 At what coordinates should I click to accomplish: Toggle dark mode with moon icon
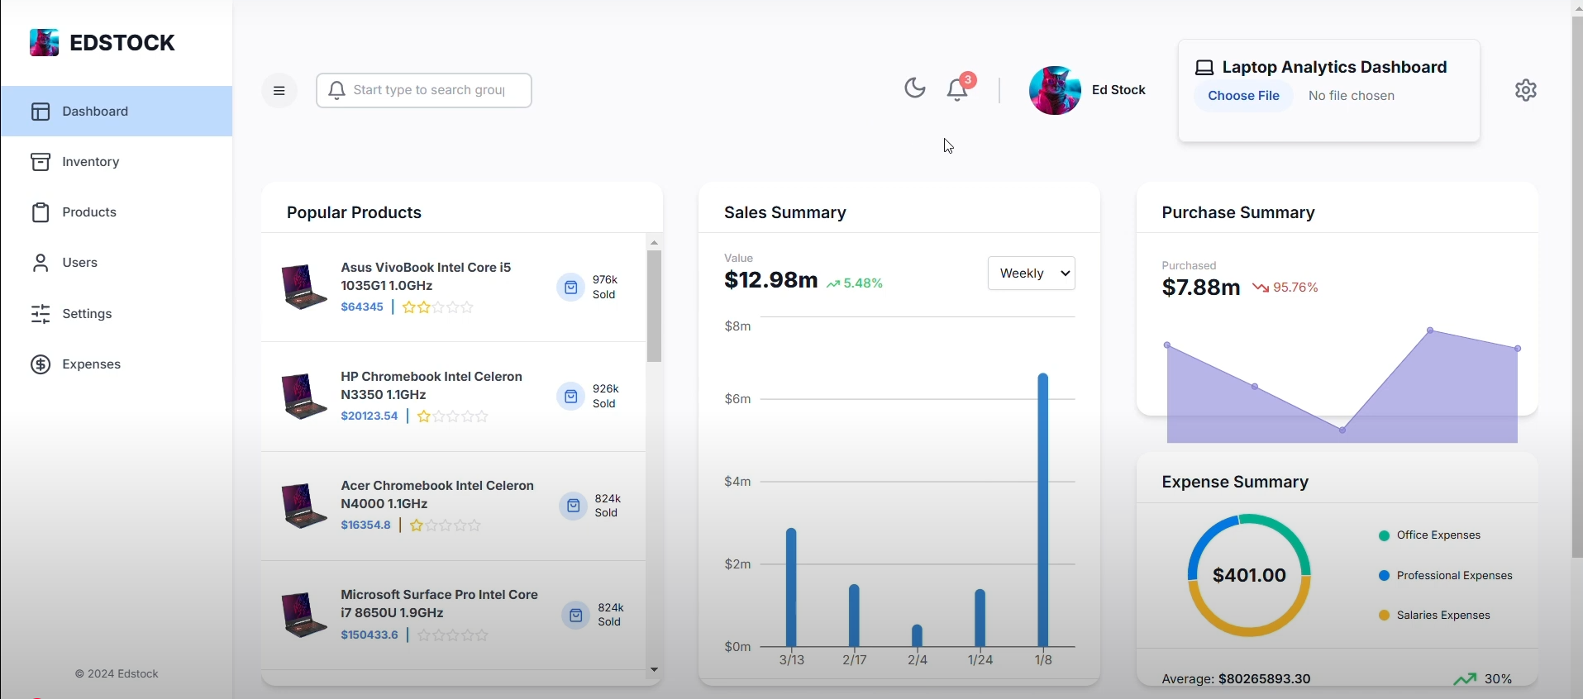(x=915, y=88)
